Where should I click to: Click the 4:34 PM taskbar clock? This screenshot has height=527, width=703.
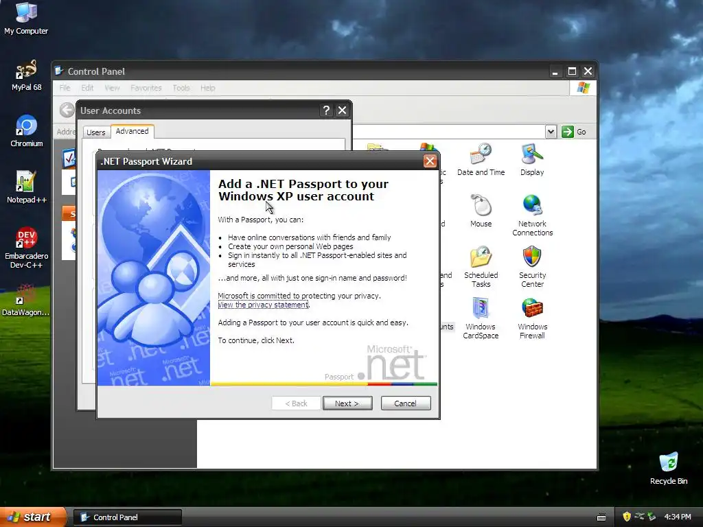pos(678,517)
